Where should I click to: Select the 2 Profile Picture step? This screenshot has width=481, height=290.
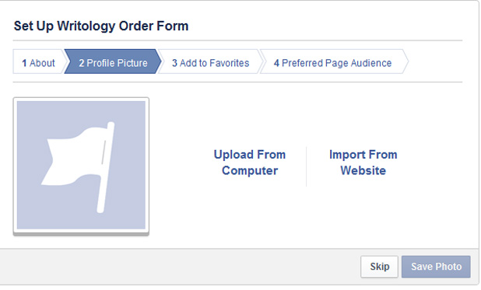(113, 63)
